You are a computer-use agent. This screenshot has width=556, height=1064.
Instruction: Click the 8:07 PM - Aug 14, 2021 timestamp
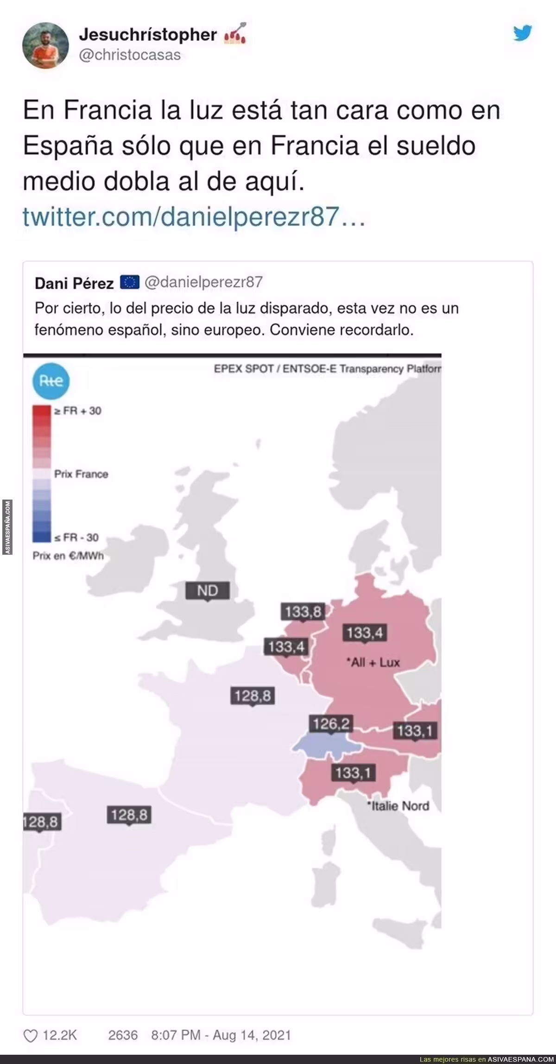[x=221, y=1035]
